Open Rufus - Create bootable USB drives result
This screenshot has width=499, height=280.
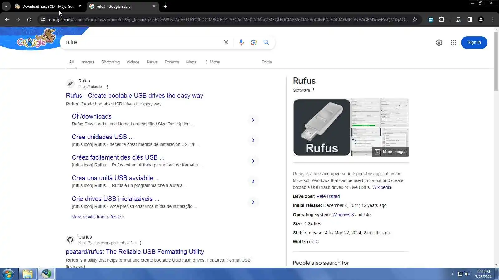[134, 96]
